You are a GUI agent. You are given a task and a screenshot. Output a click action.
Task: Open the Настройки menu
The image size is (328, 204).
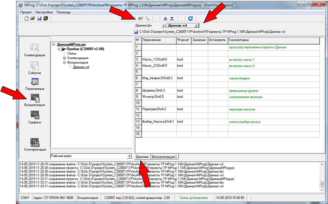pyautogui.click(x=44, y=12)
